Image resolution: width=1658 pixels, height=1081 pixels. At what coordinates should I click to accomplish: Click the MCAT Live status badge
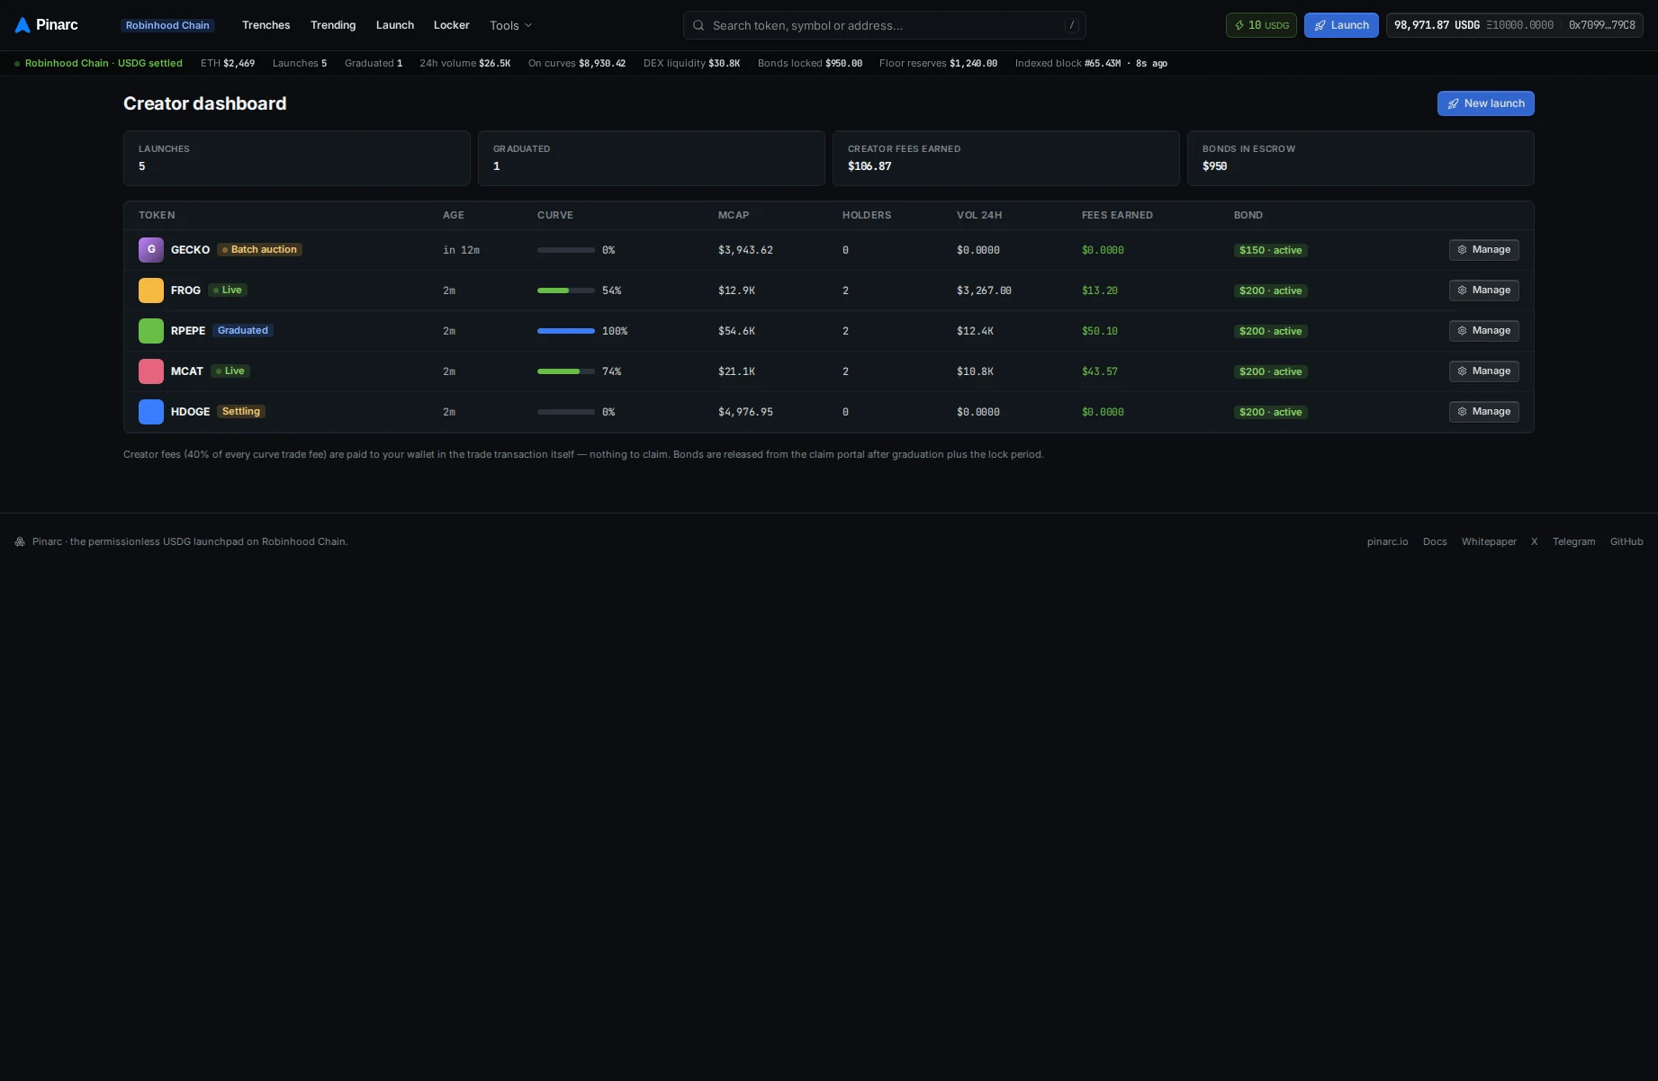[230, 371]
